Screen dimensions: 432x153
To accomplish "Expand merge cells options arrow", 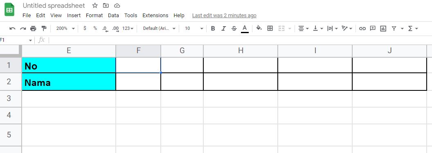I will click(x=290, y=28).
